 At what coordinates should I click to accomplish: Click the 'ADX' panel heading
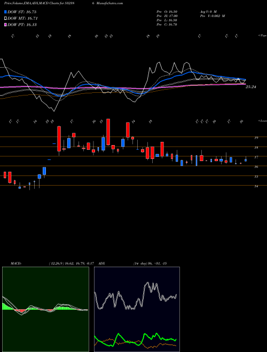[x=101, y=263]
